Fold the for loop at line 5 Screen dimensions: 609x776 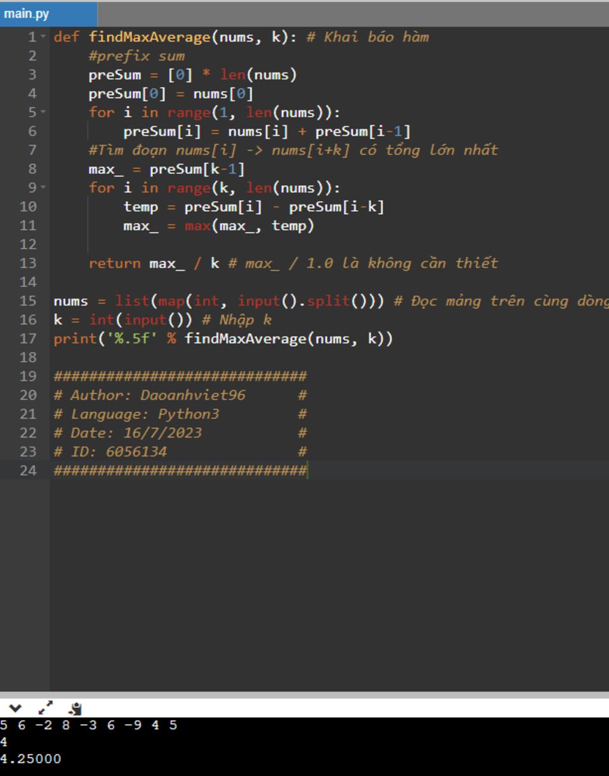[x=43, y=112]
